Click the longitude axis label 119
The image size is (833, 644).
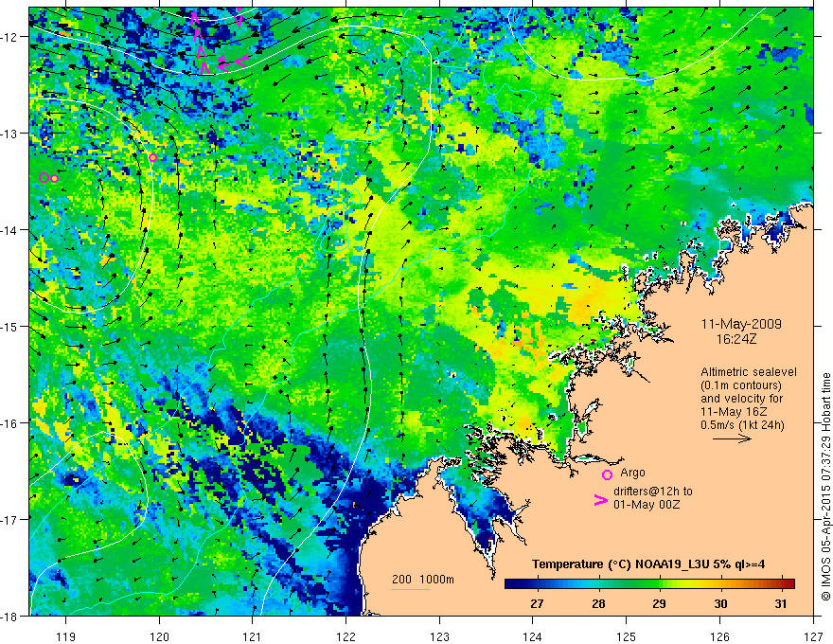click(66, 636)
